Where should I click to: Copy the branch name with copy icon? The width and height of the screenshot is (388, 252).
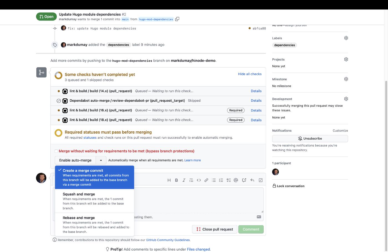click(x=177, y=19)
